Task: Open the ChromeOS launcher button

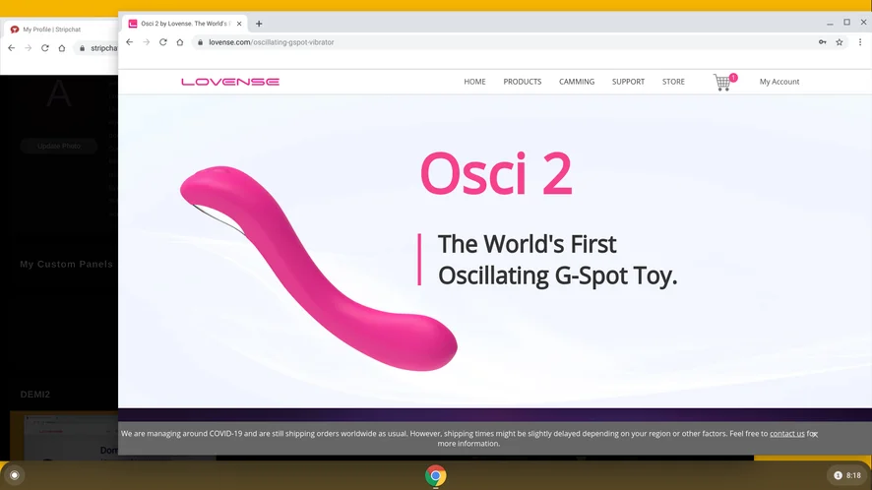Action: (x=15, y=475)
